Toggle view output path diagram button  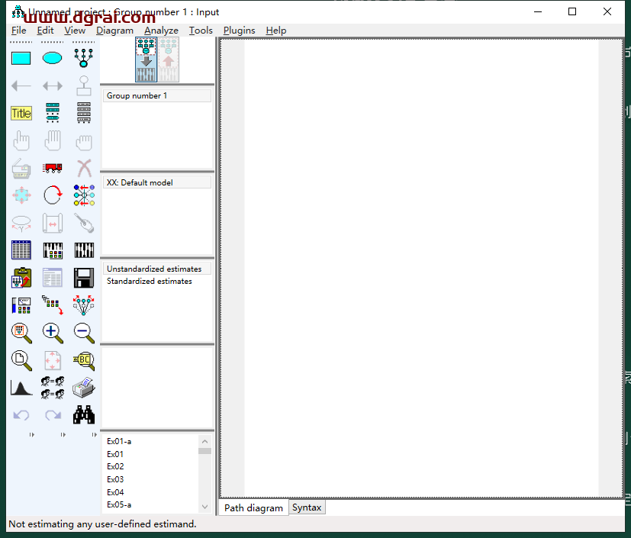(168, 60)
